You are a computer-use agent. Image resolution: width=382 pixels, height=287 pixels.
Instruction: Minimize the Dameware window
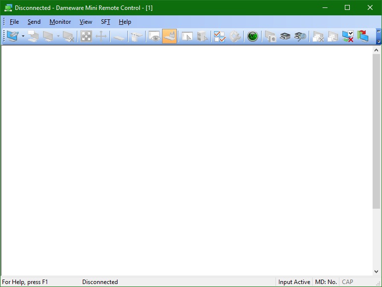pos(325,7)
